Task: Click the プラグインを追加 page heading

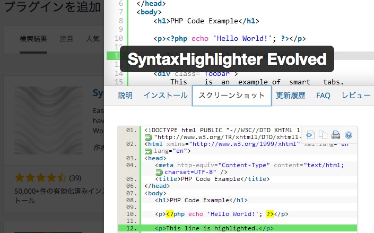Action: coord(53,7)
